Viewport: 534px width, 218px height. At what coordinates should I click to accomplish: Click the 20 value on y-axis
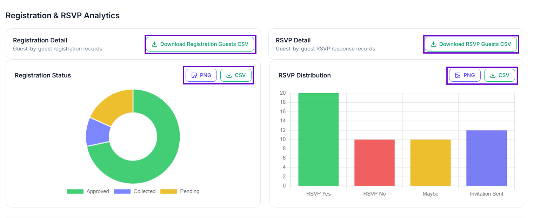pos(283,93)
